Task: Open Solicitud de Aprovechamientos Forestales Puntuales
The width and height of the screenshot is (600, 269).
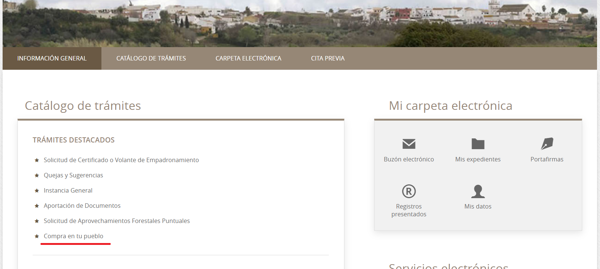Action: click(117, 221)
